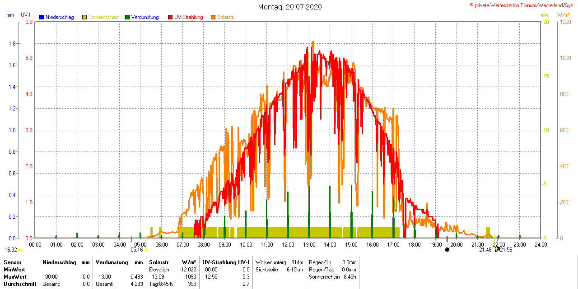
Task: Click the UV-Strahlung average value '2.7'
Action: click(246, 284)
